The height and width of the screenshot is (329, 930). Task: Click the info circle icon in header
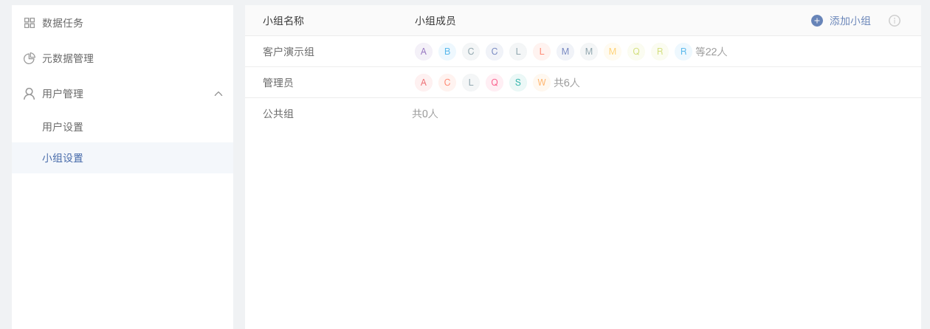point(895,21)
